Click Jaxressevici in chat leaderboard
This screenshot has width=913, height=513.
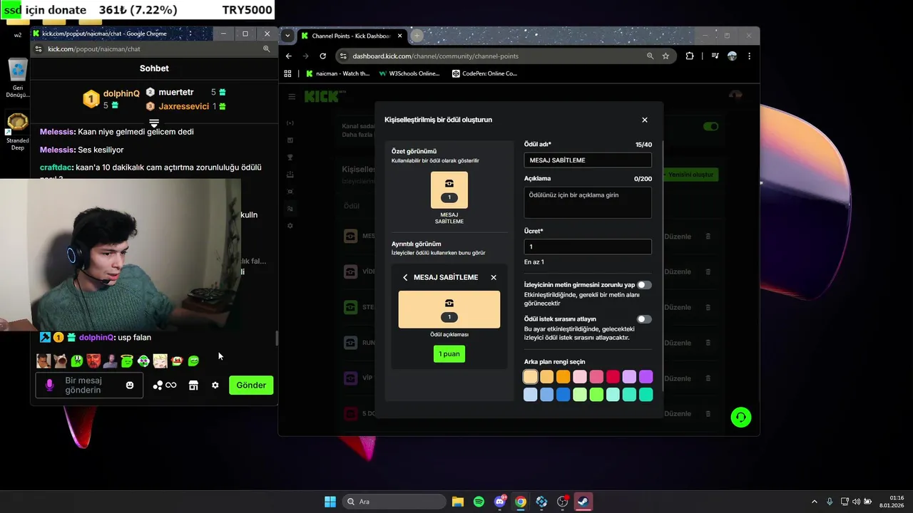[184, 106]
